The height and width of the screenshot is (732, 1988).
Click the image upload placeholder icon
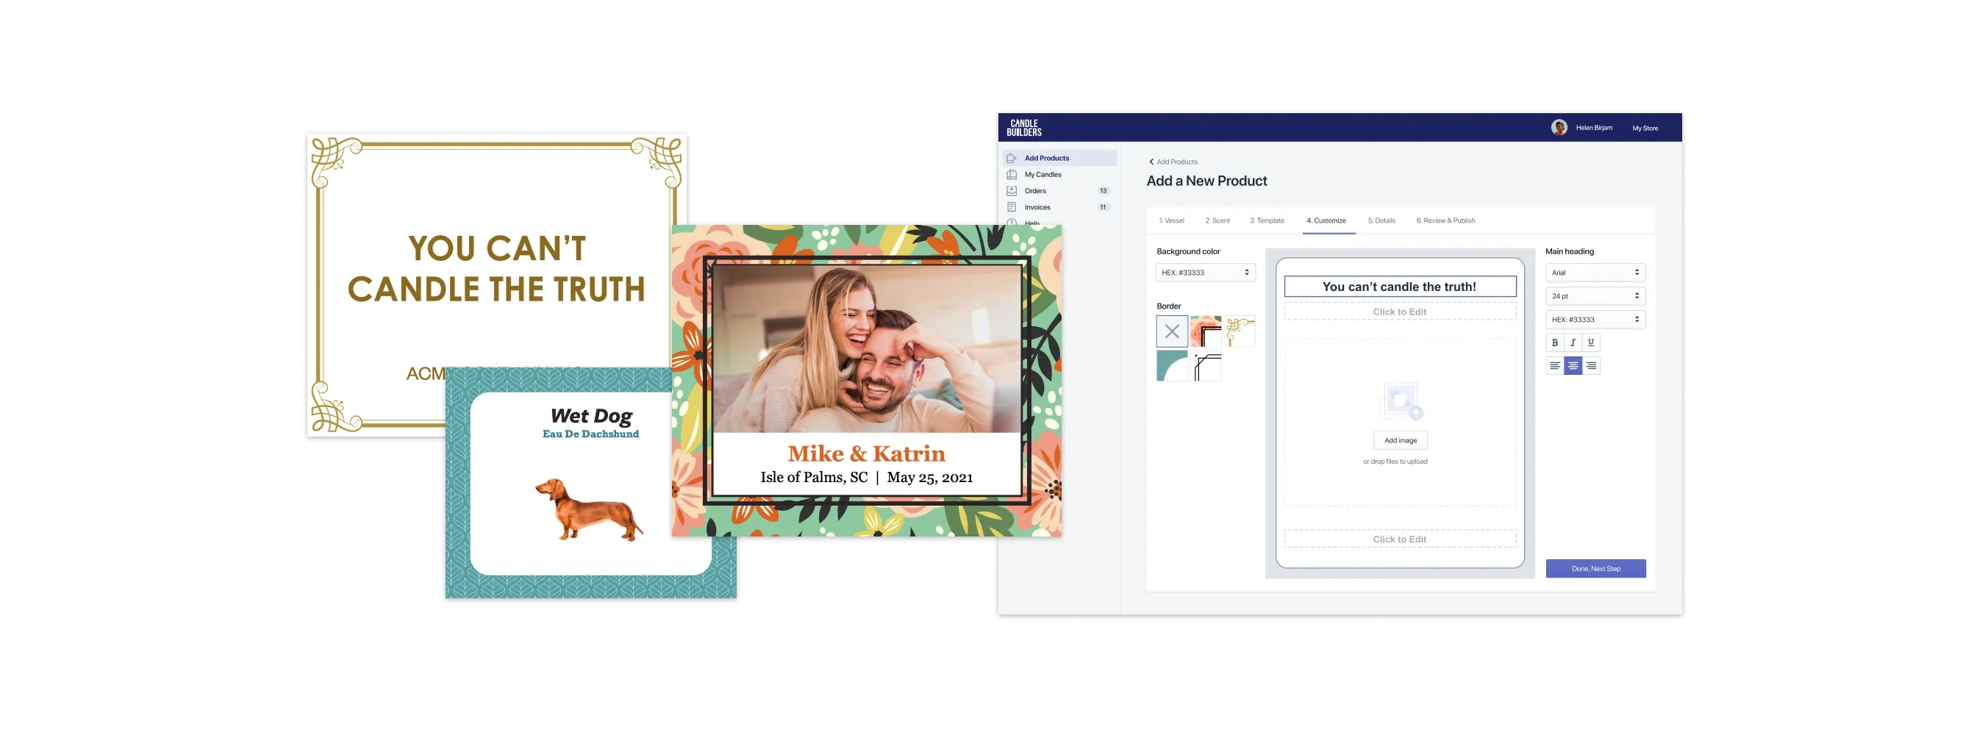[1400, 401]
